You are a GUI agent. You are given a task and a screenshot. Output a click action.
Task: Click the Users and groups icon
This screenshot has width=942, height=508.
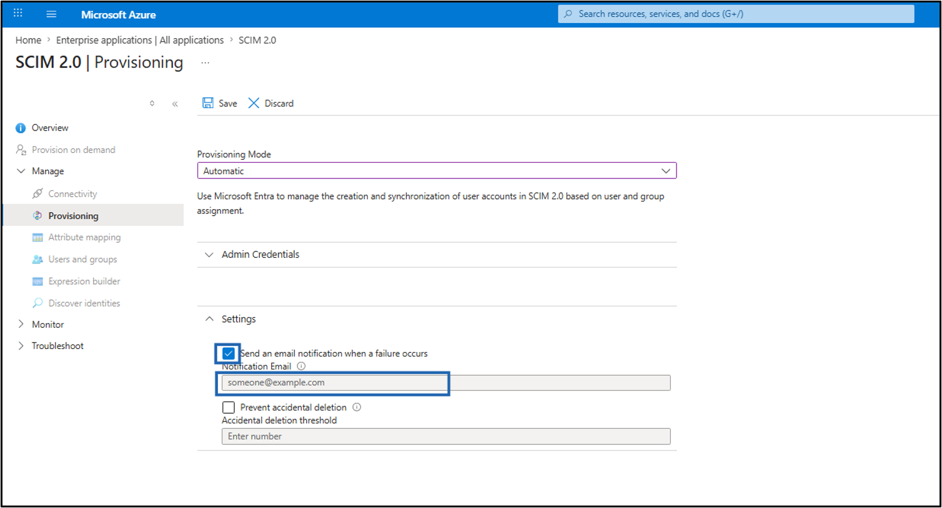pyautogui.click(x=37, y=260)
